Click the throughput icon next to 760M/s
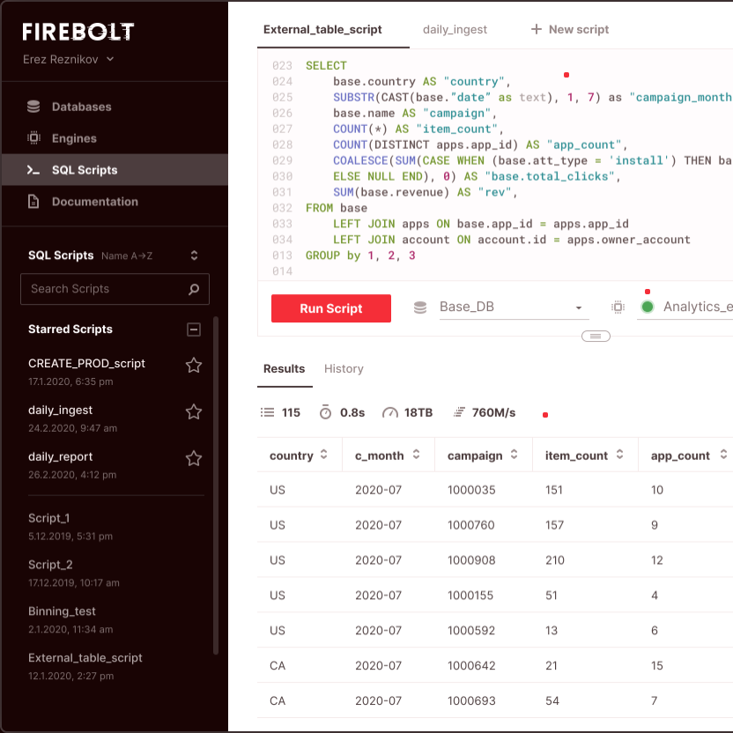Screen dimensions: 733x733 pyautogui.click(x=460, y=412)
